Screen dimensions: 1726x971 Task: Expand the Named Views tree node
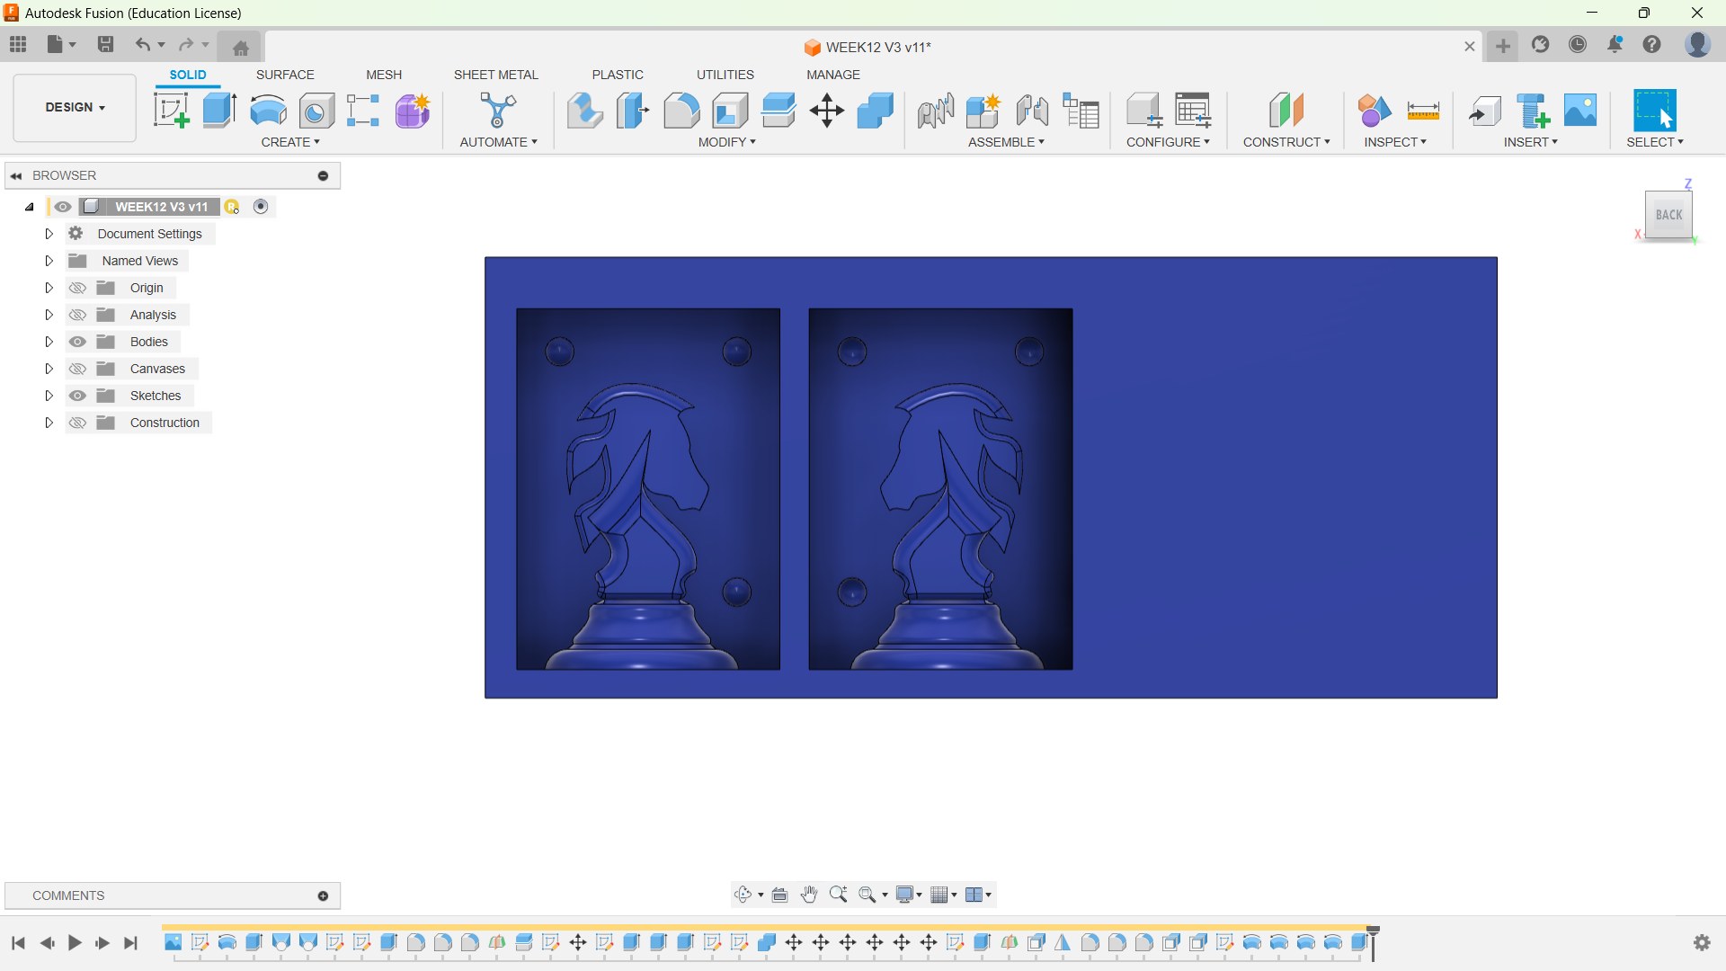click(49, 261)
